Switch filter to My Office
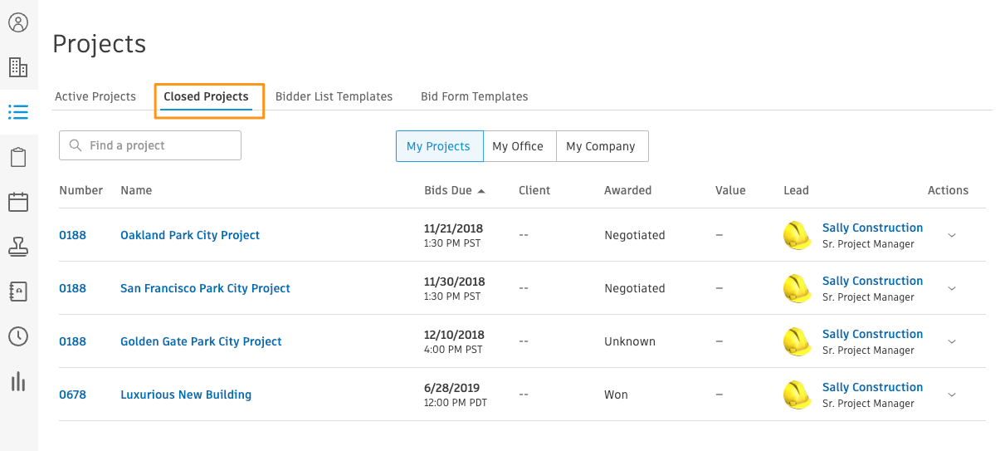 click(518, 146)
